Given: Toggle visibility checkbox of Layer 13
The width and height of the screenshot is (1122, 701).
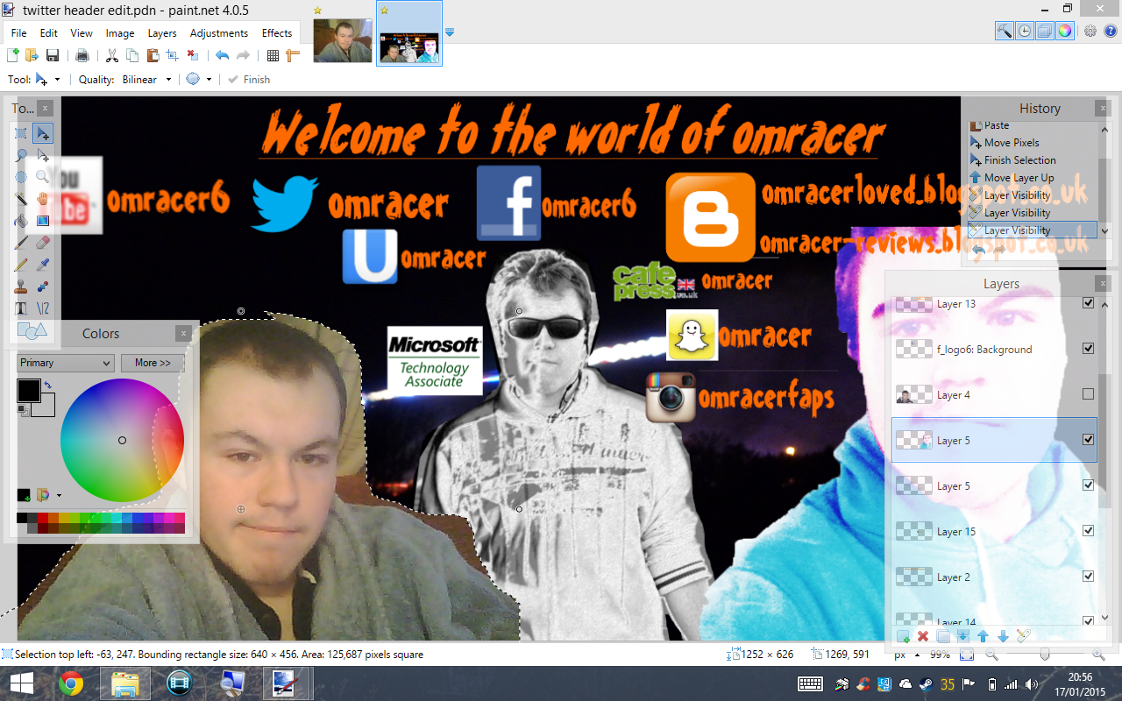Looking at the screenshot, I should pos(1089,303).
